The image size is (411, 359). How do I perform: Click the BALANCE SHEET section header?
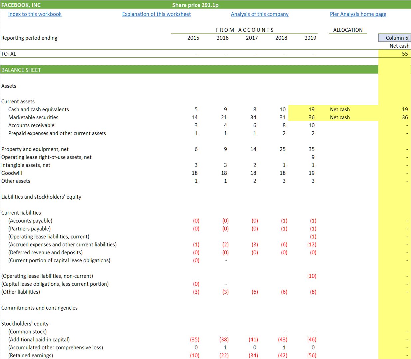pos(21,70)
